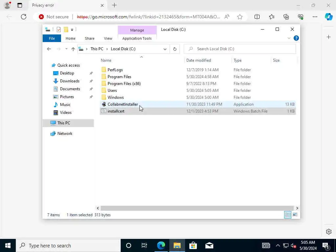Screen dimensions: 336x252
Task: Open Edge Settings and more menu
Action: click(x=315, y=17)
